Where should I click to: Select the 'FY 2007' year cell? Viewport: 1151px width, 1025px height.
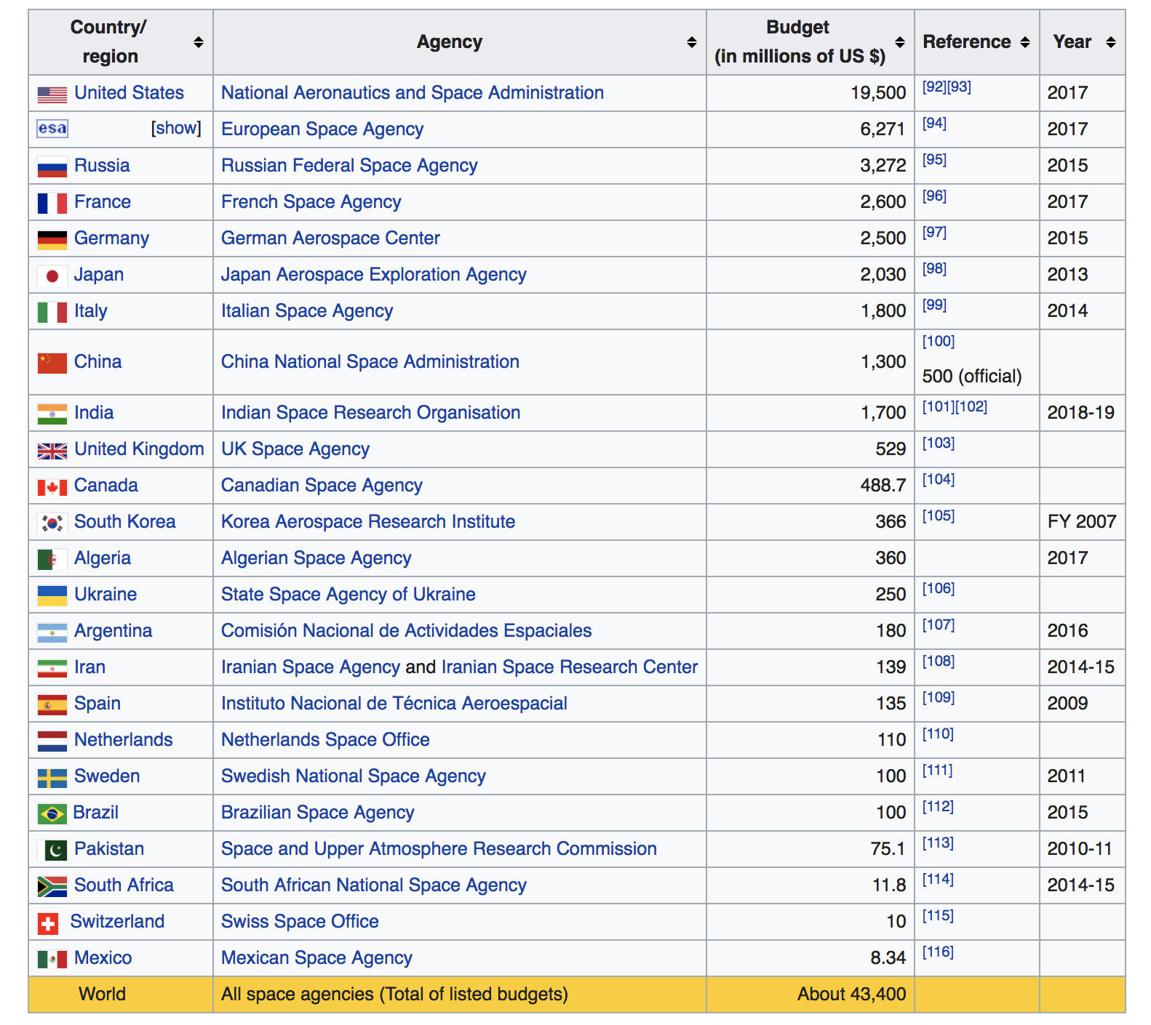[x=1082, y=522]
